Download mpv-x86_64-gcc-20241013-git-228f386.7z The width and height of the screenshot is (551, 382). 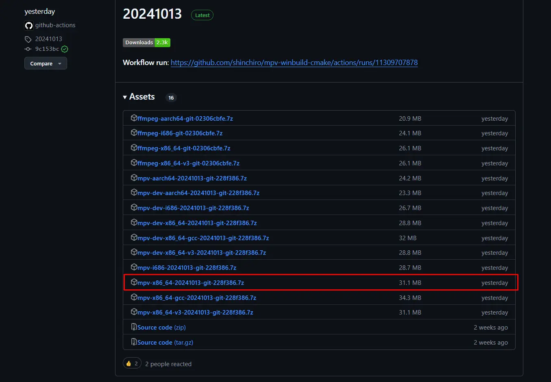(197, 298)
